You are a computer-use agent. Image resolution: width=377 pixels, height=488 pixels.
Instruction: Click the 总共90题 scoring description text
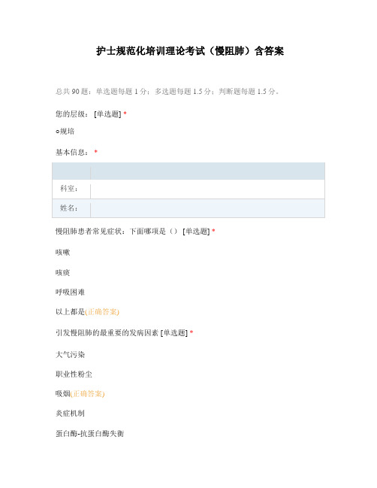click(x=167, y=92)
